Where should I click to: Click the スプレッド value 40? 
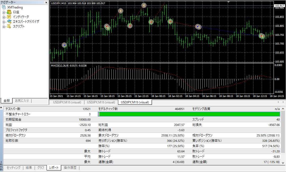pos(278,120)
